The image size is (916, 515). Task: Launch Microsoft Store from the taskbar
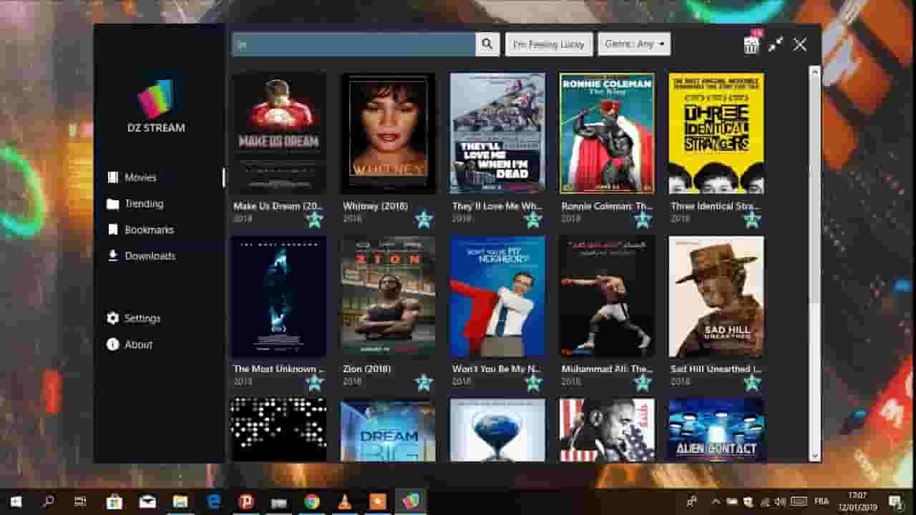(x=114, y=501)
